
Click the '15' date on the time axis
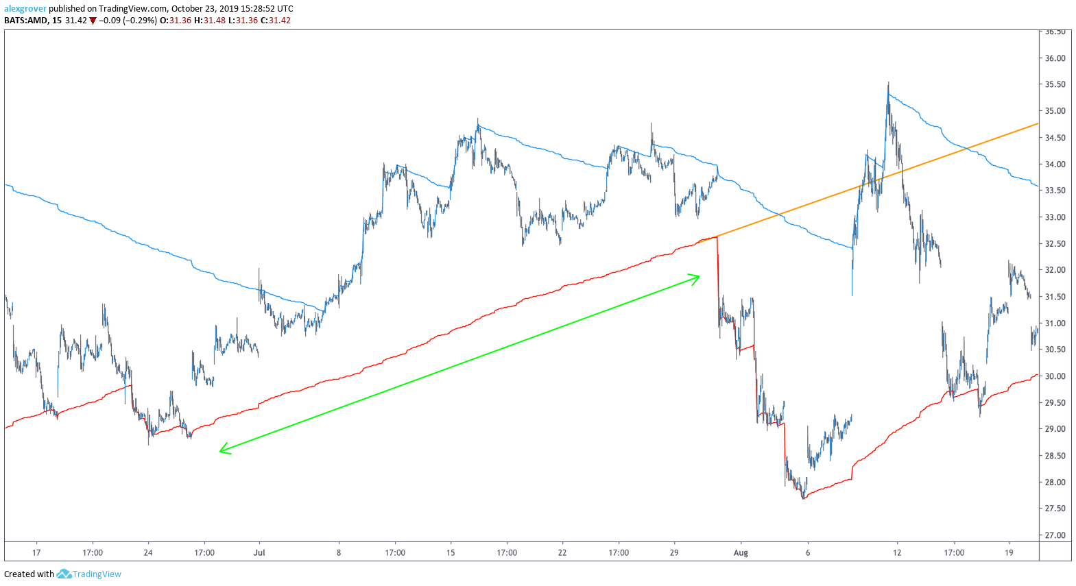pos(451,552)
